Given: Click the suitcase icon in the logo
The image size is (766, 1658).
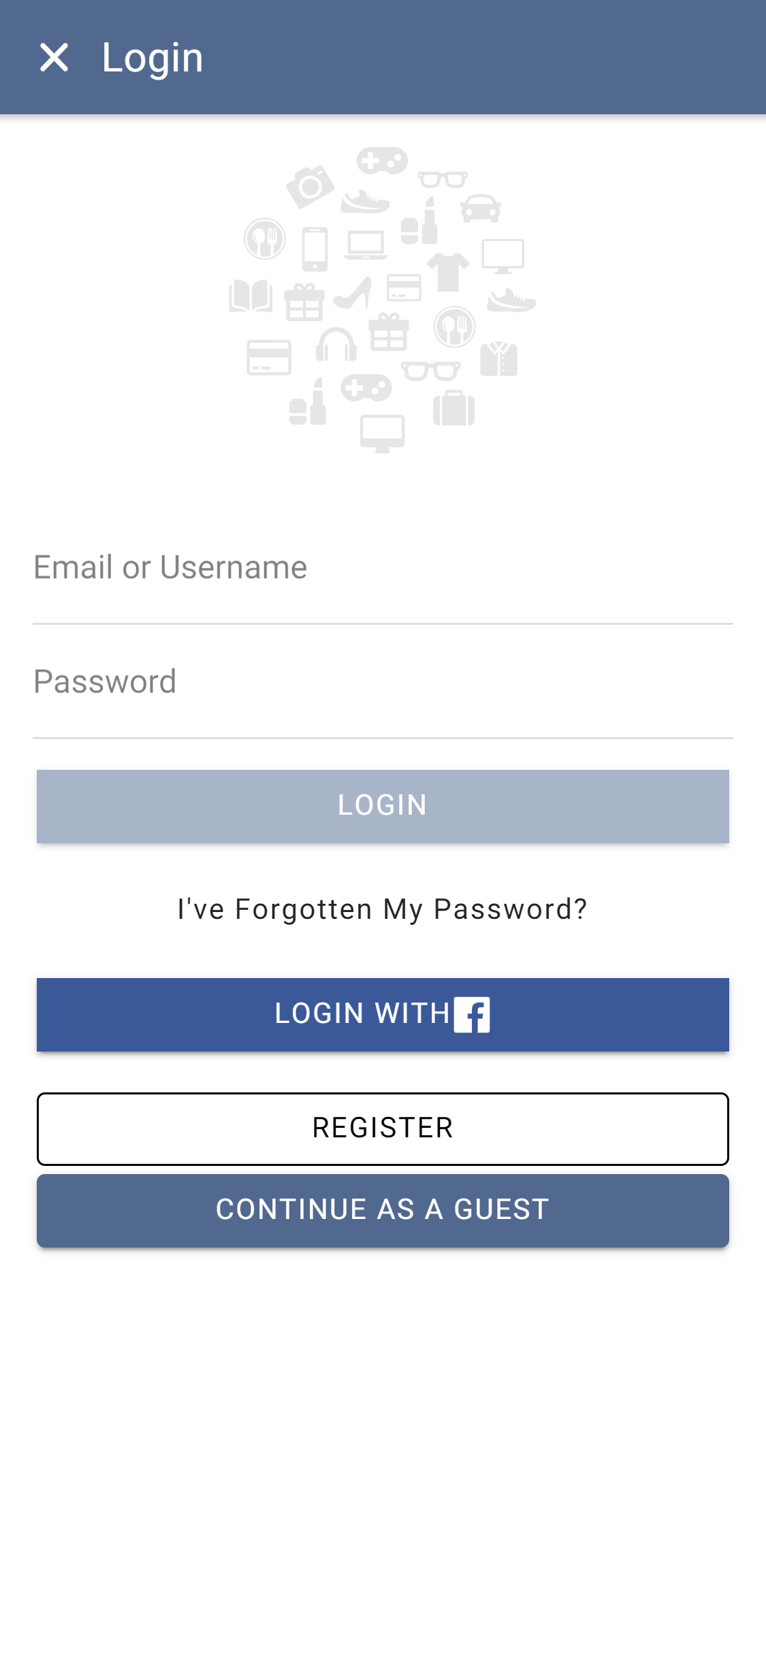Looking at the screenshot, I should click(x=454, y=408).
